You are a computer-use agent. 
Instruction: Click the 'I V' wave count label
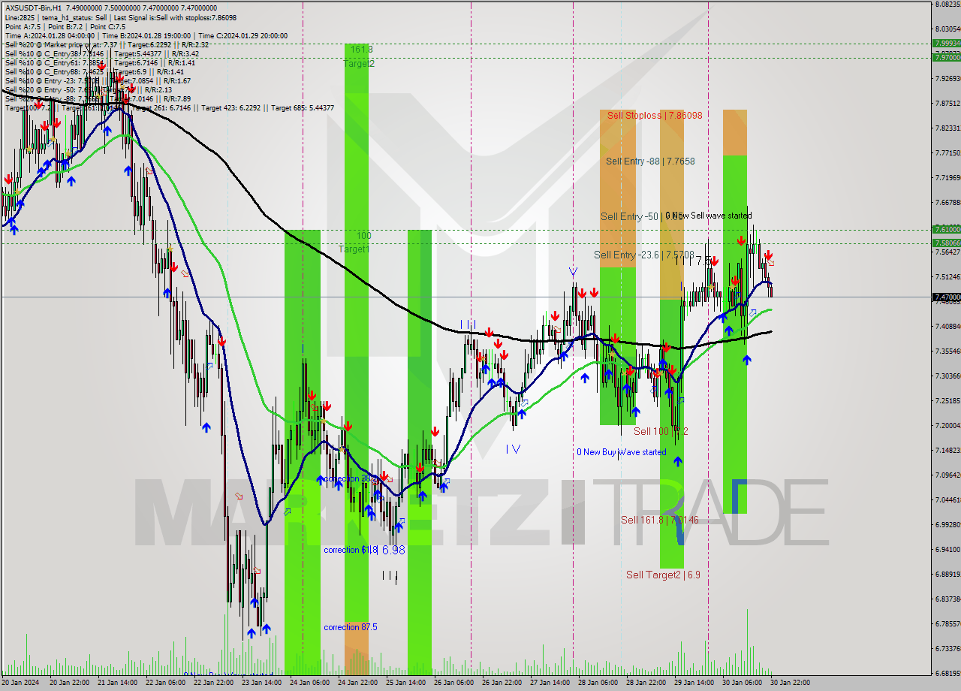514,449
